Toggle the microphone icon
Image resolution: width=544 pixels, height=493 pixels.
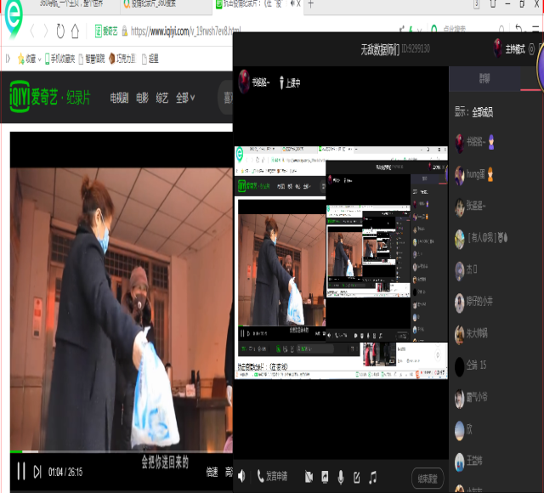coord(341,477)
